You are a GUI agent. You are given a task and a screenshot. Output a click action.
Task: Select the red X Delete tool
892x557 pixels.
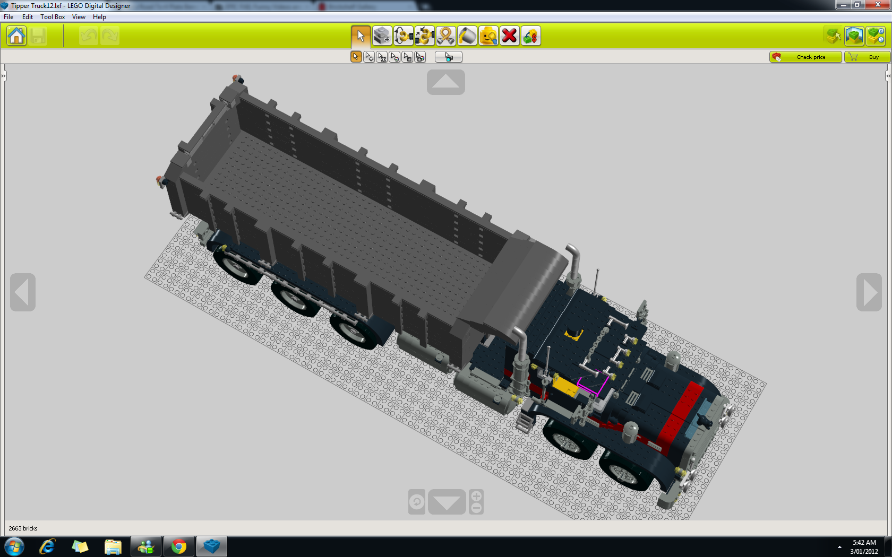point(509,36)
